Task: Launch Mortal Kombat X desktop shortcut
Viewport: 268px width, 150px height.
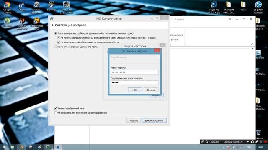Action: pyautogui.click(x=22, y=24)
